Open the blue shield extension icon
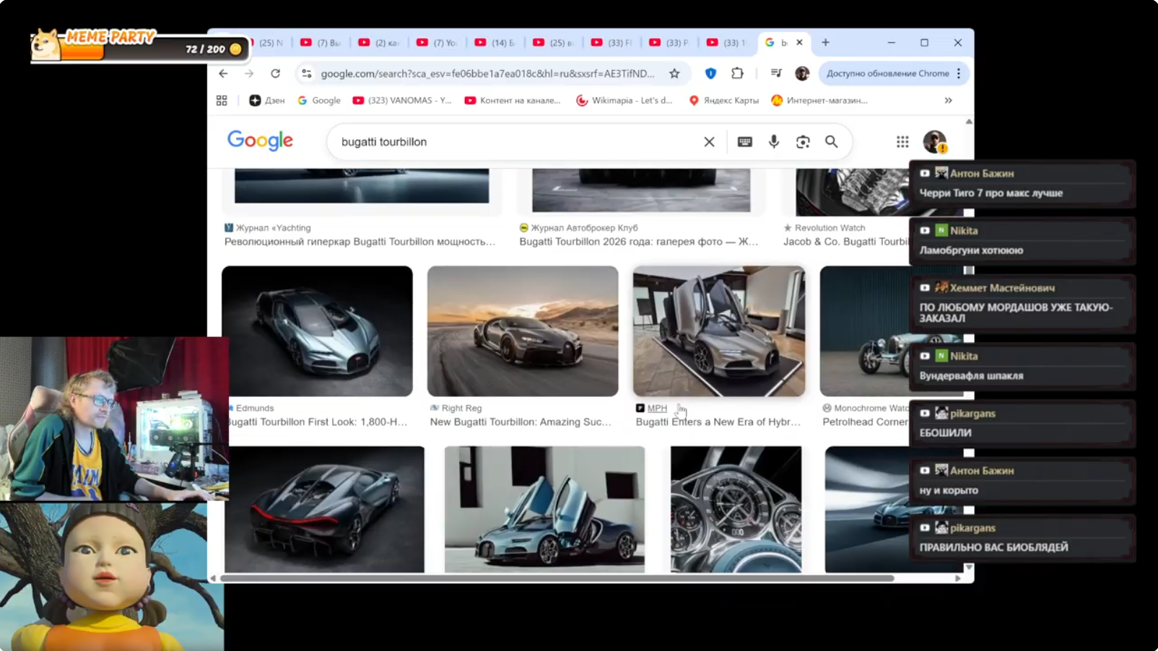 710,74
